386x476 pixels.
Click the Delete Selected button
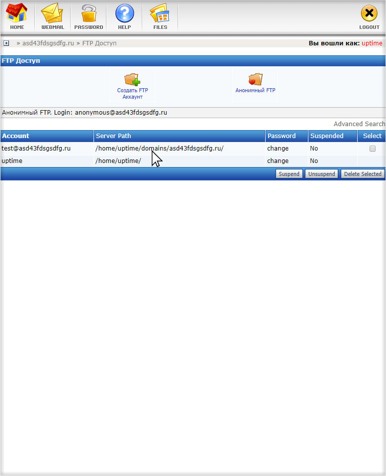(x=363, y=174)
